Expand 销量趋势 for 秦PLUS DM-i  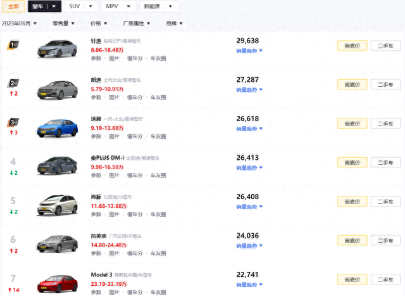click(x=249, y=168)
